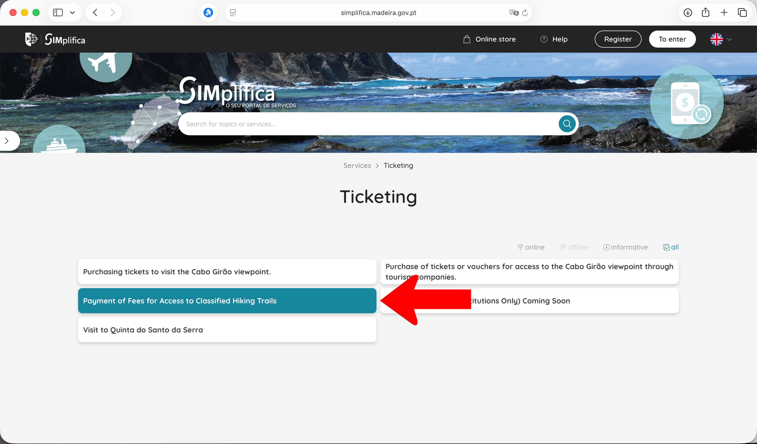Open Safari sidebar options dropdown chevron
This screenshot has height=444, width=757.
click(72, 13)
